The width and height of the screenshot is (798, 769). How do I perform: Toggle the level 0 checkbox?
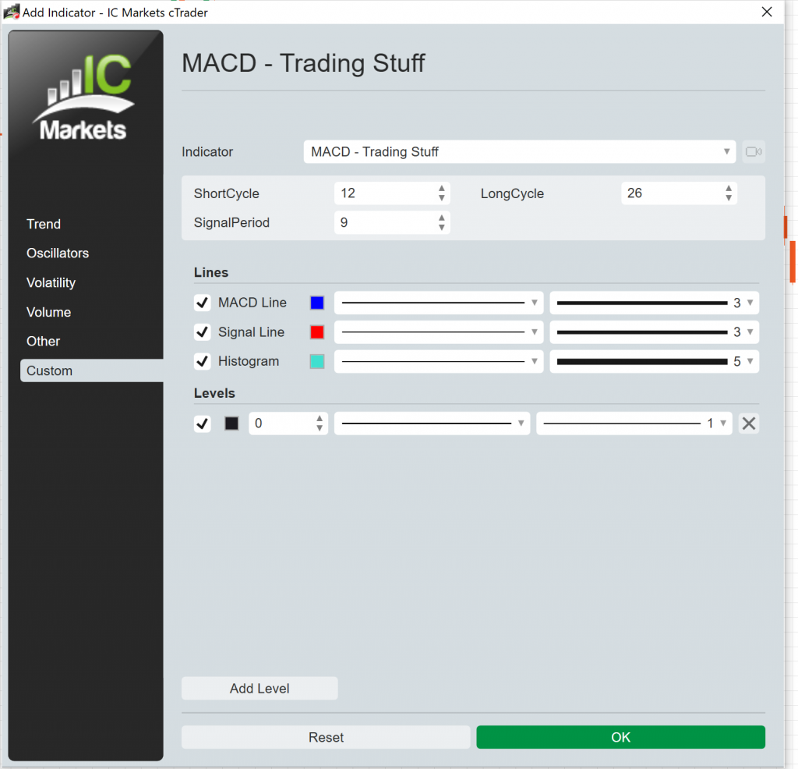(202, 423)
